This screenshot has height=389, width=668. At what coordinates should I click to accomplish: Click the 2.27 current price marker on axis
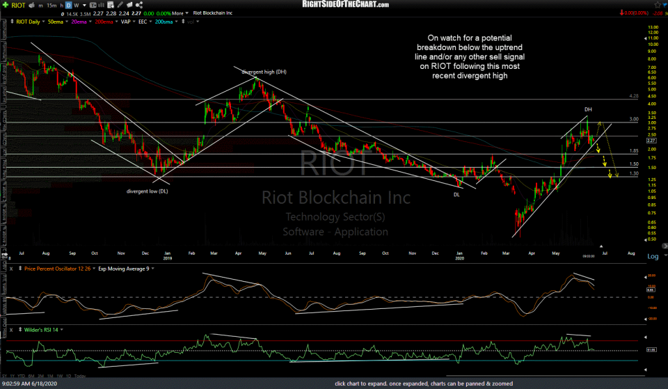(x=652, y=141)
